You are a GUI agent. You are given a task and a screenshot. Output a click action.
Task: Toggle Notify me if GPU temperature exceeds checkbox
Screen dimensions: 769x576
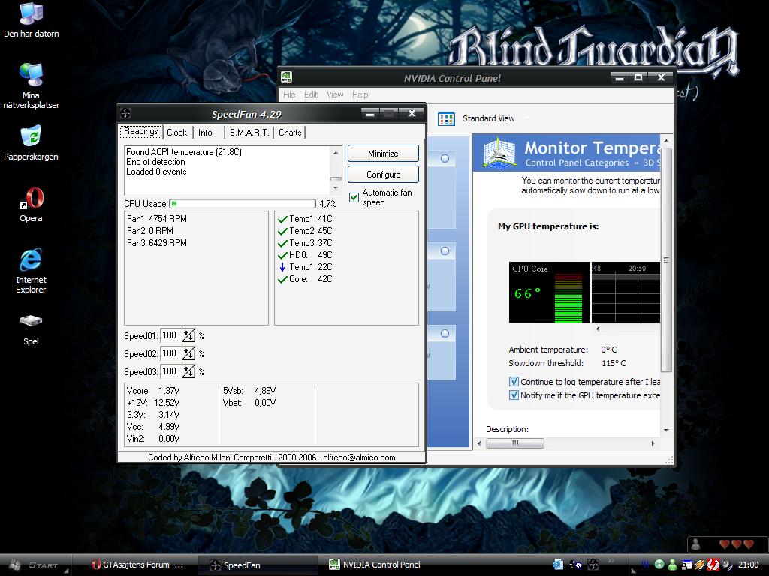(x=514, y=394)
